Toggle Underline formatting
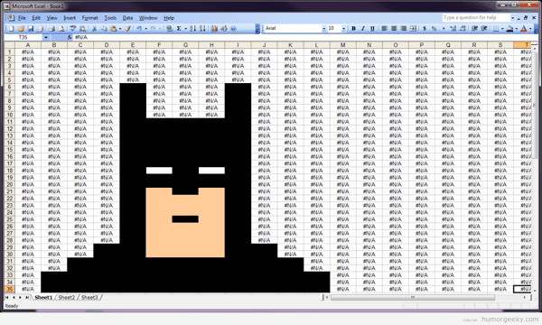 click(372, 29)
